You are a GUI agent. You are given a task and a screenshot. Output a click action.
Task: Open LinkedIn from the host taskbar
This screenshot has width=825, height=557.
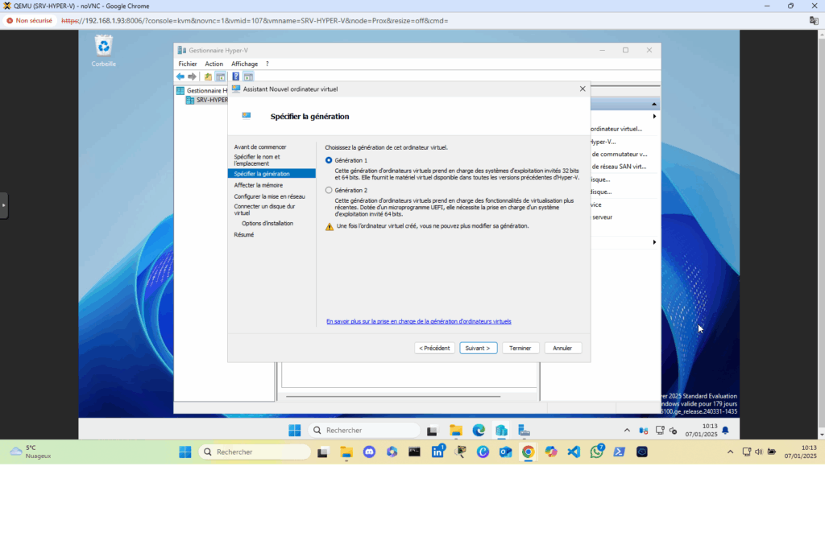(437, 452)
